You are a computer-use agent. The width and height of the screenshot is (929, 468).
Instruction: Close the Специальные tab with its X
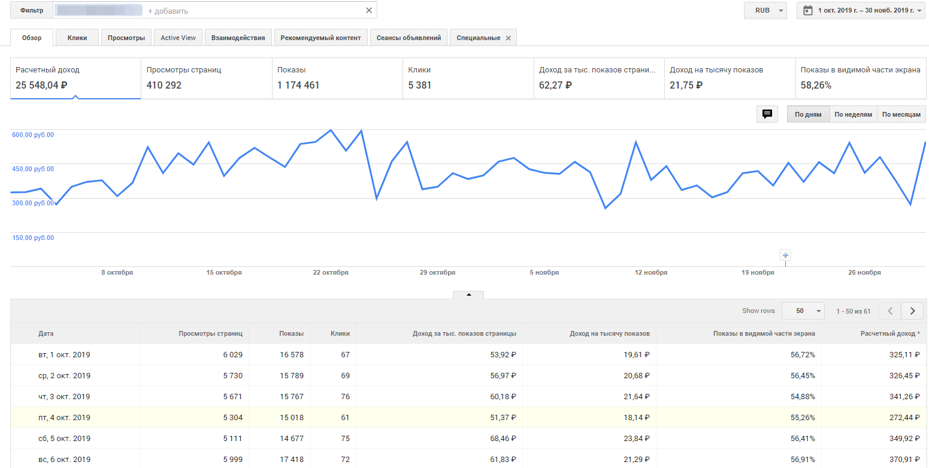tap(509, 38)
